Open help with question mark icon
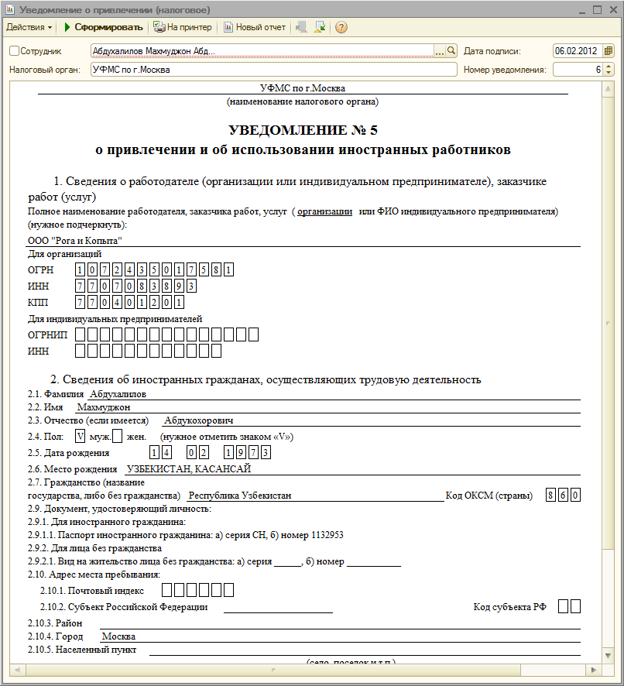 tap(341, 27)
